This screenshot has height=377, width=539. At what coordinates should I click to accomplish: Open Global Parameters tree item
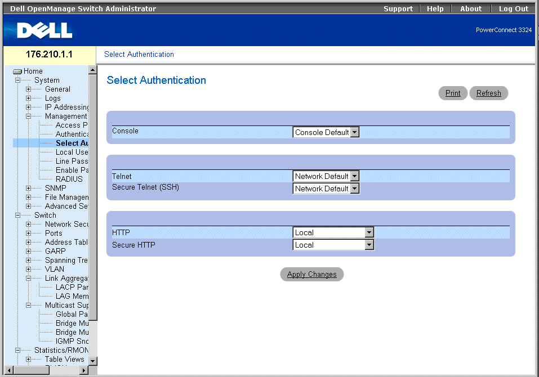[72, 314]
